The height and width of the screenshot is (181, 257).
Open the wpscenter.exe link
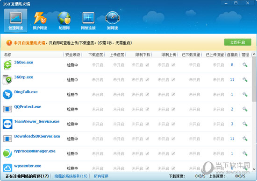point(28,166)
